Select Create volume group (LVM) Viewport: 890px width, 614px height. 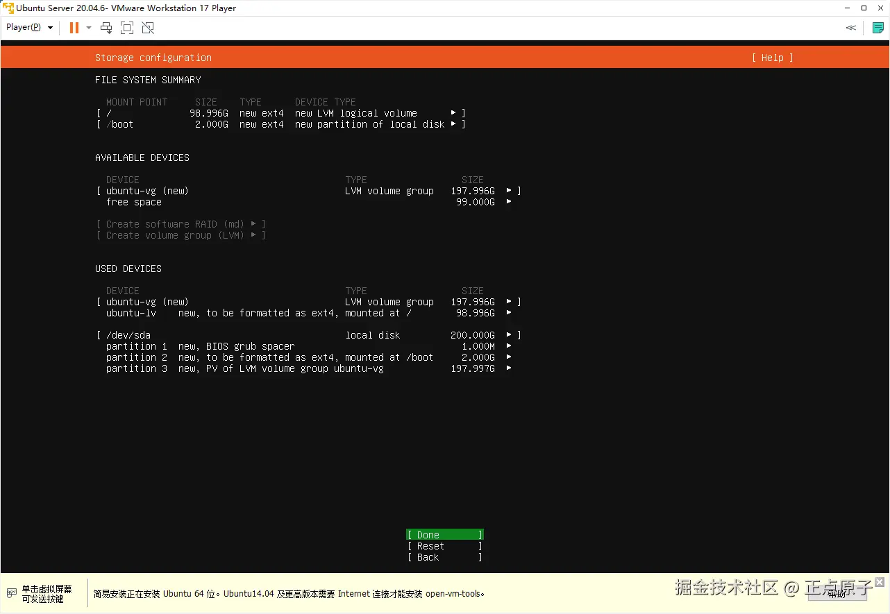[x=181, y=235]
